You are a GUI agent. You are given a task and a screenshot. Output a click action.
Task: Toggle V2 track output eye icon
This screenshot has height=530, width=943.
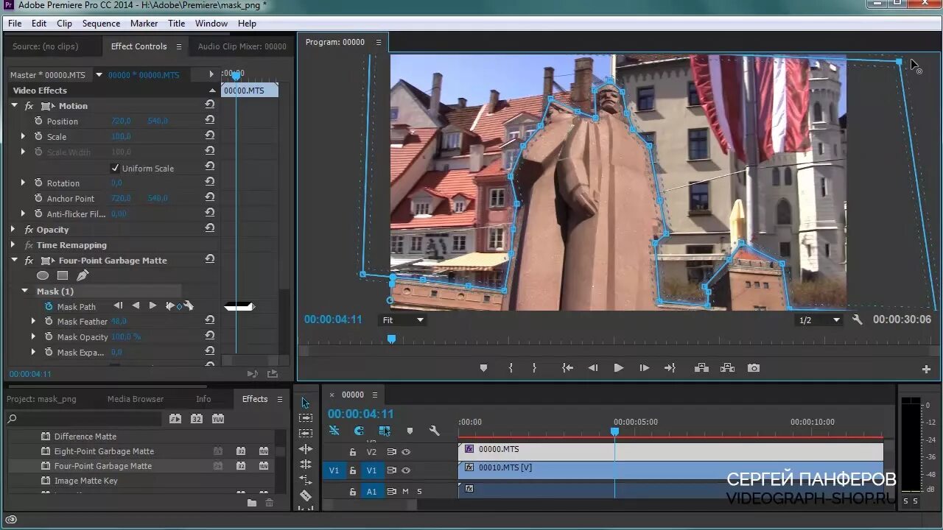coord(406,452)
